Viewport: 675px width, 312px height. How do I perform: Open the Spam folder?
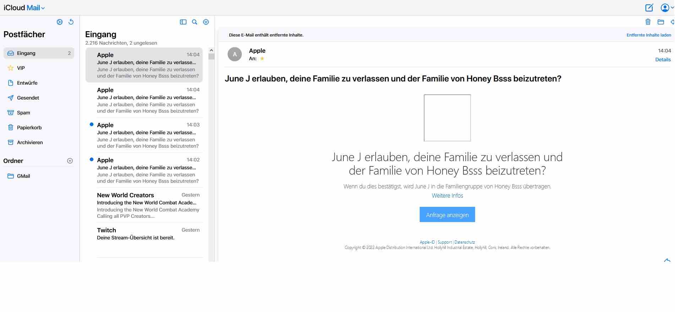point(39,113)
